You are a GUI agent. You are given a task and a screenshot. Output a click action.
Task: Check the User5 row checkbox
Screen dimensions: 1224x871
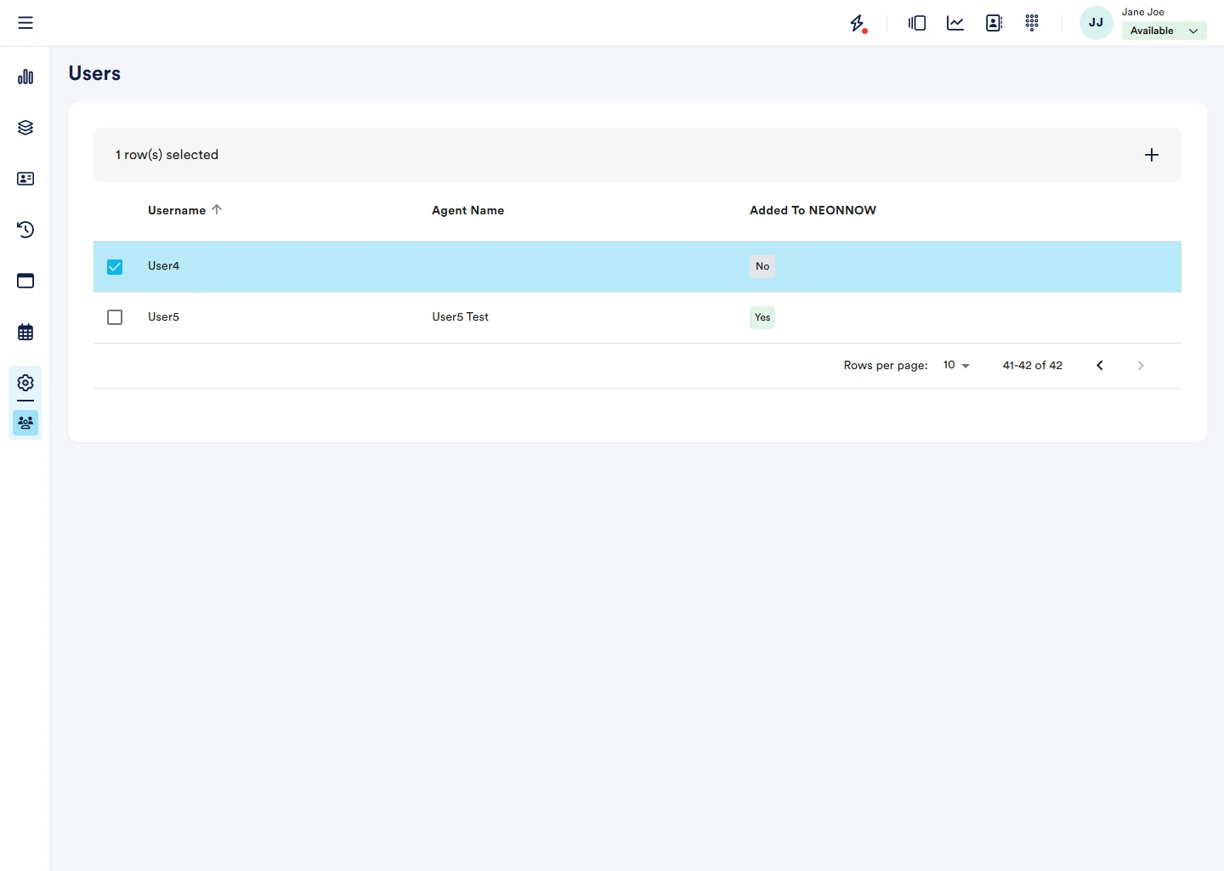point(115,317)
